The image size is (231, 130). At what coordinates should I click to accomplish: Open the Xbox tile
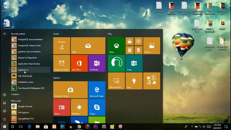116,46
